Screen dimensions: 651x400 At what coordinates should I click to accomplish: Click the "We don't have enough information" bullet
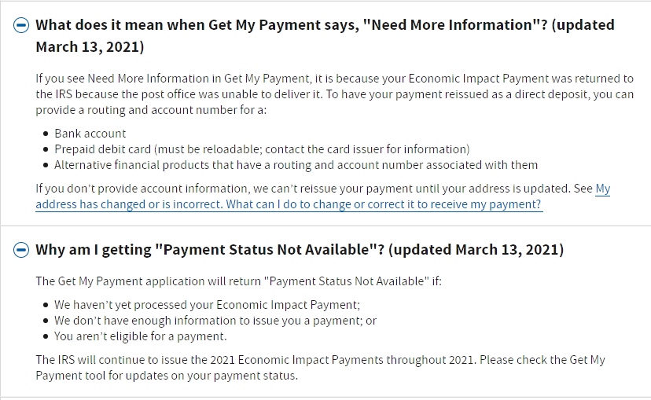pyautogui.click(x=215, y=321)
